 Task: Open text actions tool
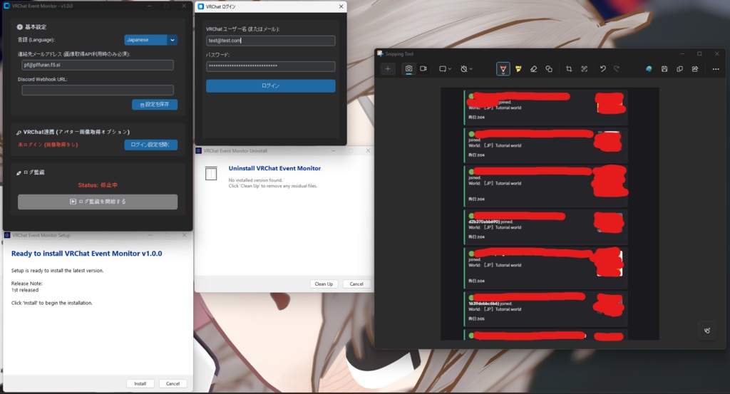pos(585,69)
